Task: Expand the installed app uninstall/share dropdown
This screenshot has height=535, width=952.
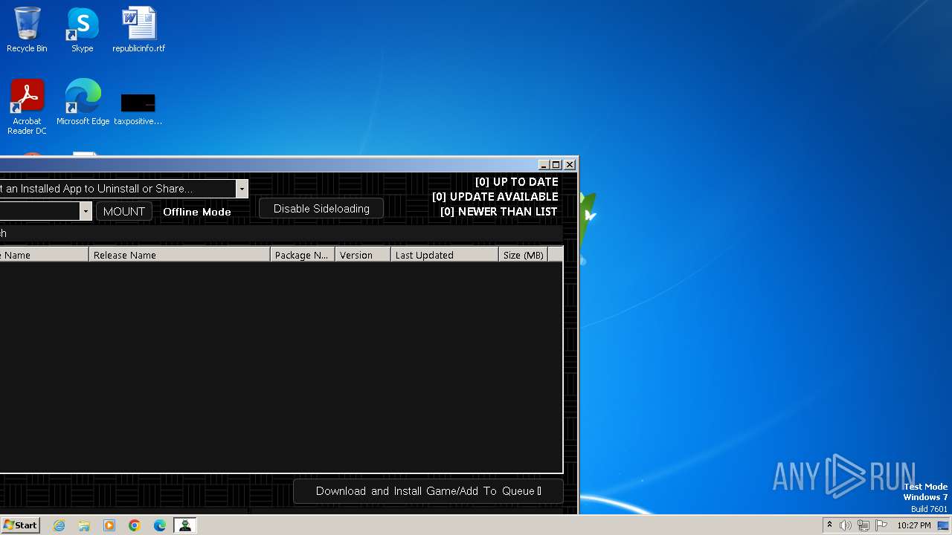Action: click(242, 189)
